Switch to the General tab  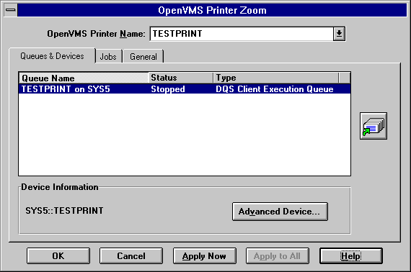(x=143, y=57)
